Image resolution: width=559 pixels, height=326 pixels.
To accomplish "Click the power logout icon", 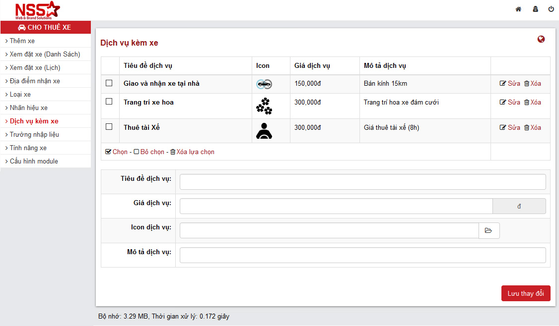I will (x=551, y=9).
